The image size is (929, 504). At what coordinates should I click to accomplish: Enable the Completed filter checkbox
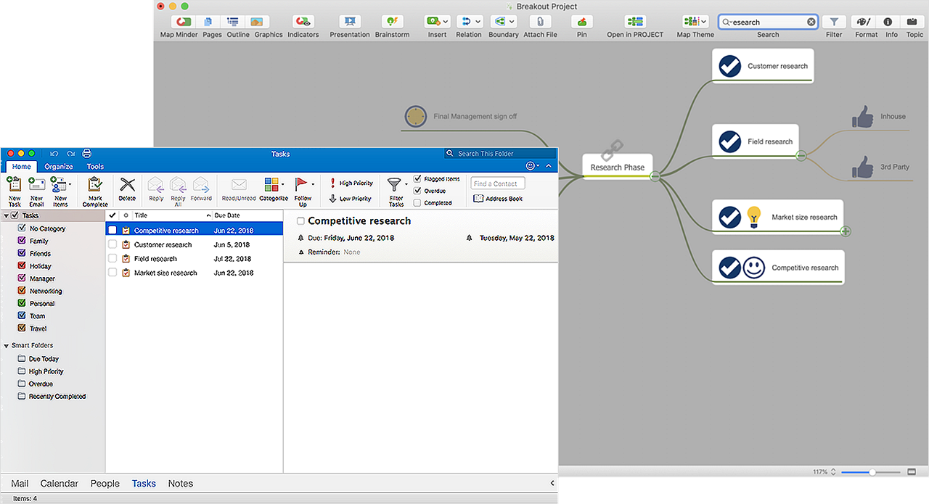(417, 203)
